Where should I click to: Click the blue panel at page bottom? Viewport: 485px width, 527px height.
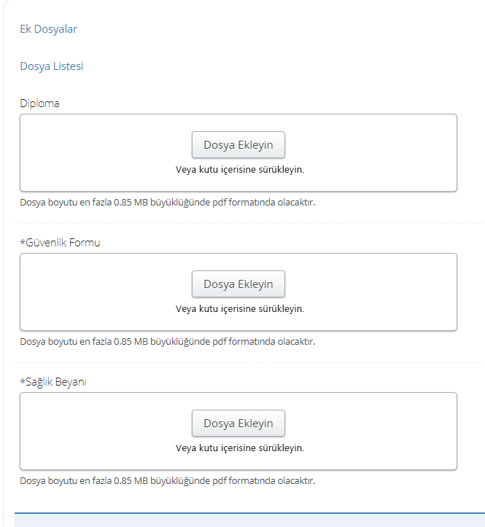(249, 520)
